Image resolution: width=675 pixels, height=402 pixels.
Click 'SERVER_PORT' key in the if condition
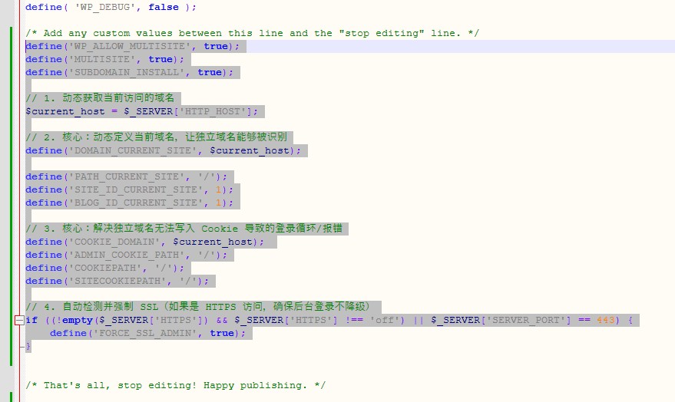(527, 321)
